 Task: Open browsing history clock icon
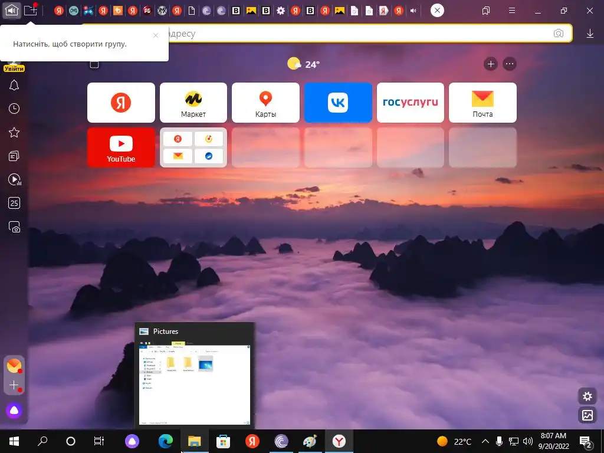[x=14, y=109]
